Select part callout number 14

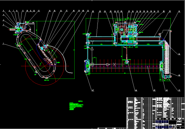[49, 11]
